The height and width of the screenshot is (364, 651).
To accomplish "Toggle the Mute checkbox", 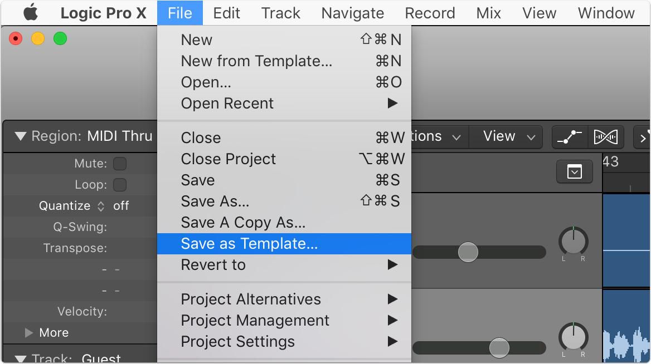I will pyautogui.click(x=120, y=163).
